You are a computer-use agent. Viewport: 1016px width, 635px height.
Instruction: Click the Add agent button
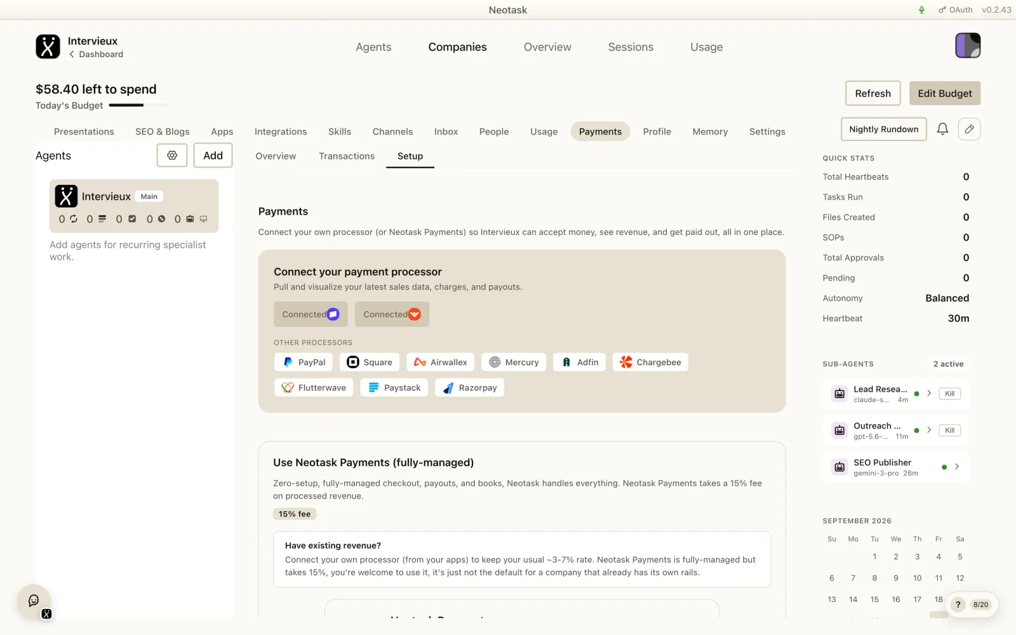(213, 156)
